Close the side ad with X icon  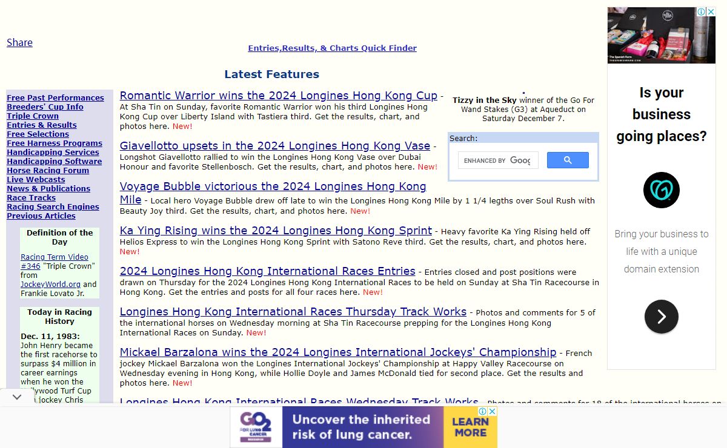point(711,12)
